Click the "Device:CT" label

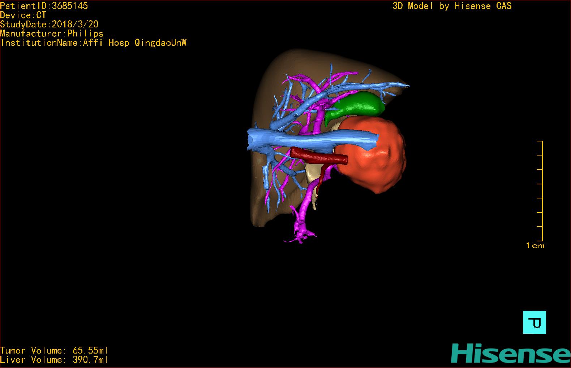23,15
